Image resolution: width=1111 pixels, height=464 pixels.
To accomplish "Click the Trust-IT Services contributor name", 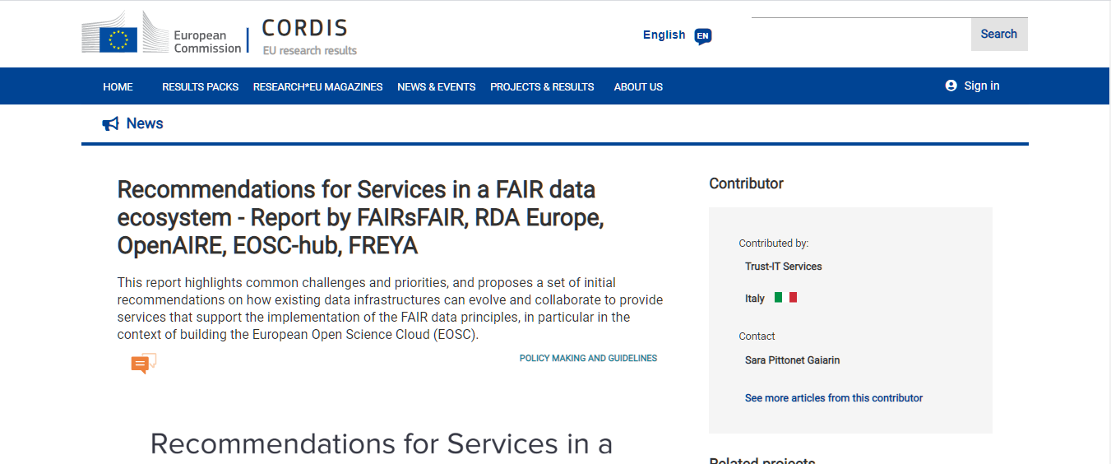I will tap(784, 266).
